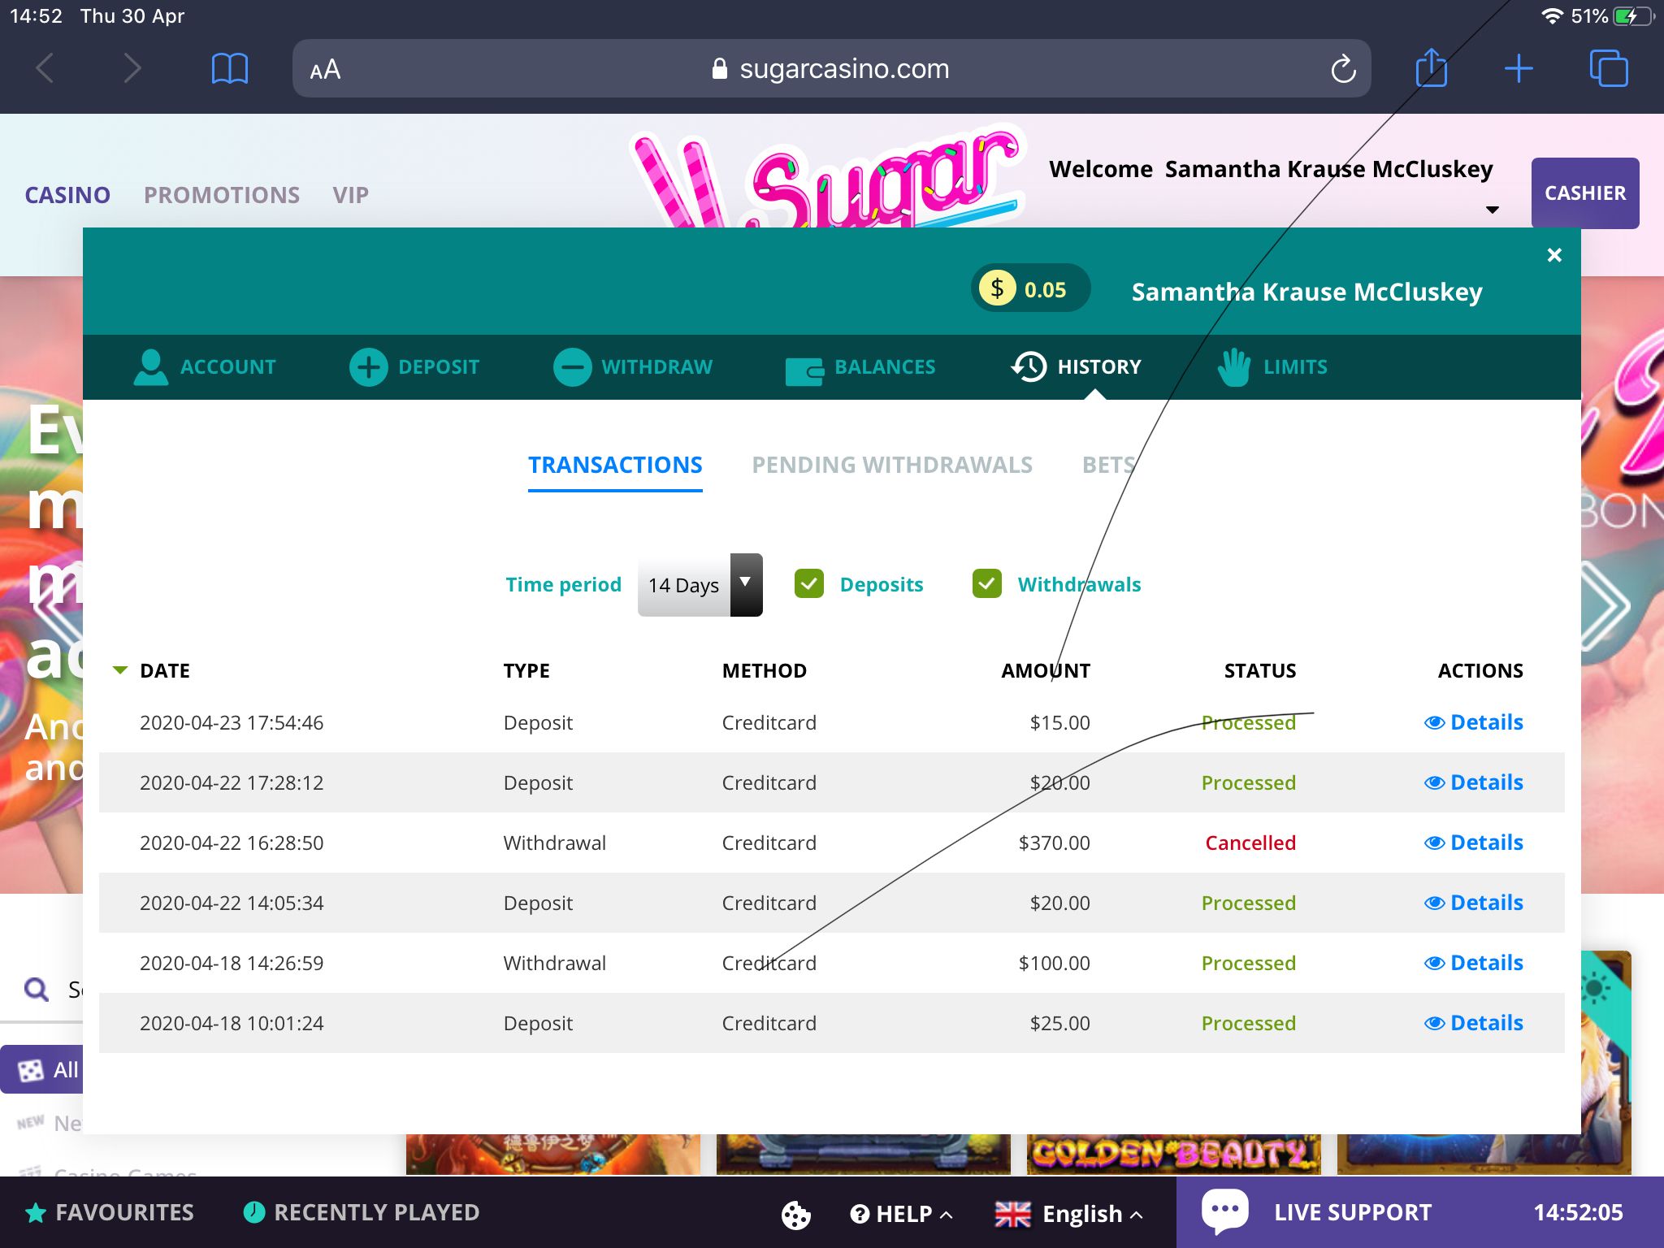Tap the AA reader text-size button
The image size is (1664, 1248).
[325, 70]
